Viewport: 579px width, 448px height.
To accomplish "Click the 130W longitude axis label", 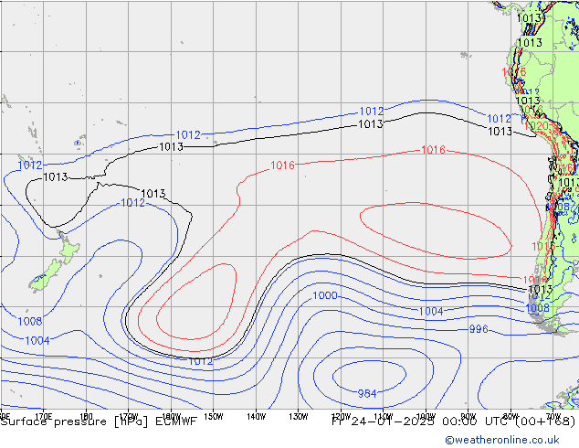I will [x=299, y=416].
